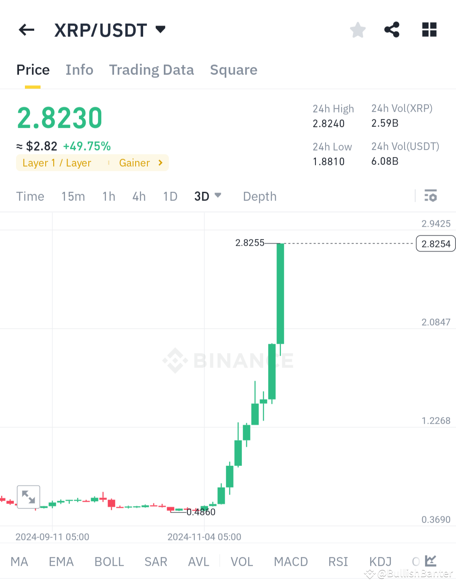456x583 pixels.
Task: View the Depth chart
Action: (x=259, y=196)
